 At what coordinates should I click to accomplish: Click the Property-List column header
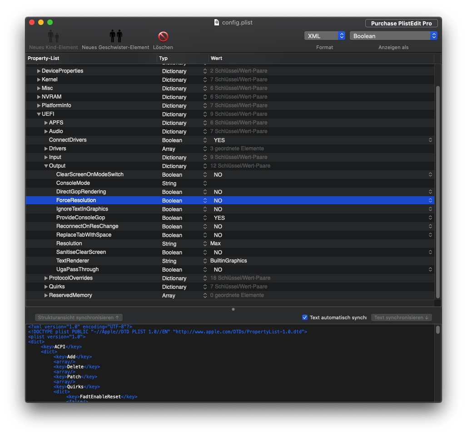(x=91, y=59)
